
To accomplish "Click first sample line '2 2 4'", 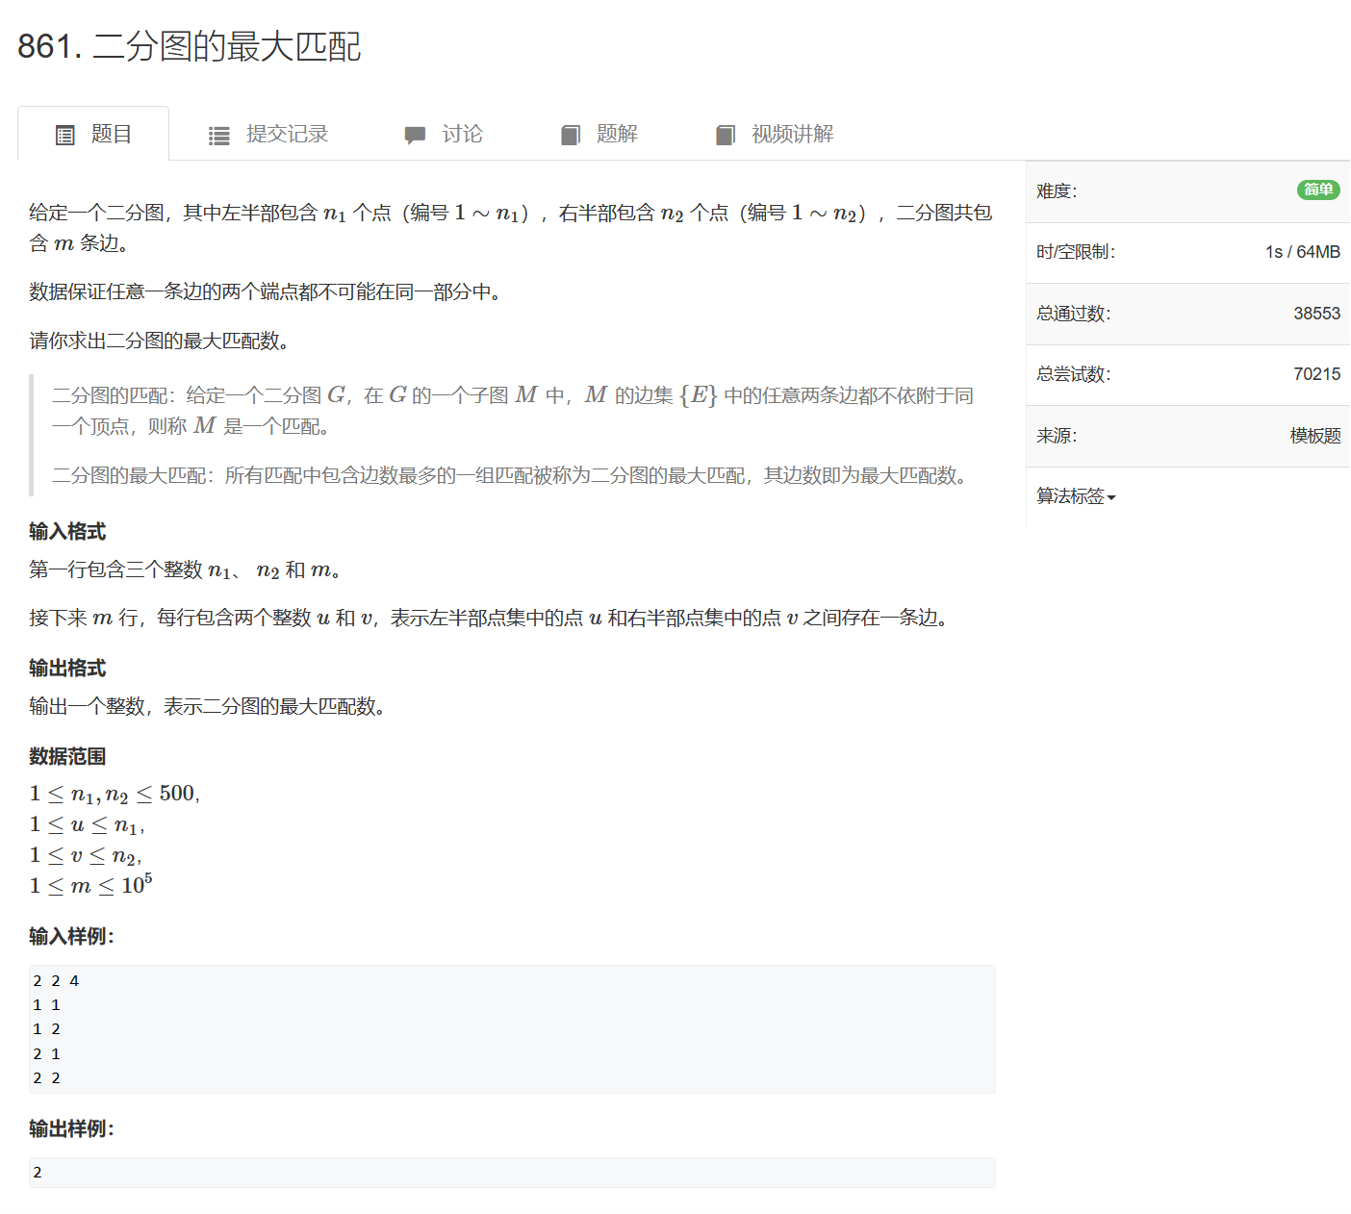I will pos(56,981).
